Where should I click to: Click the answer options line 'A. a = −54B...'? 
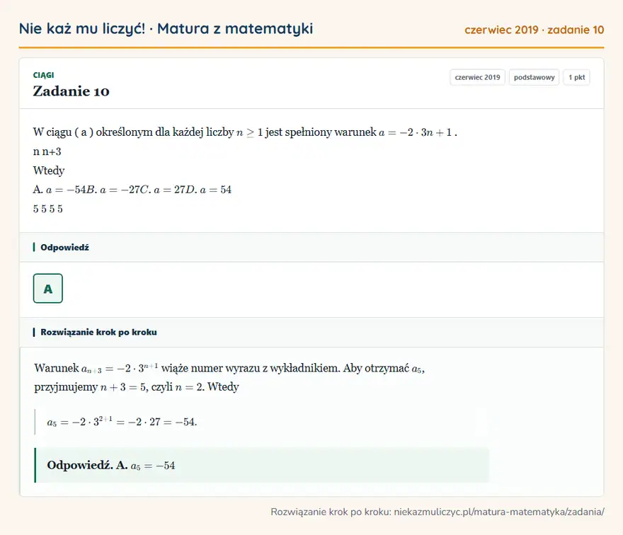[132, 190]
